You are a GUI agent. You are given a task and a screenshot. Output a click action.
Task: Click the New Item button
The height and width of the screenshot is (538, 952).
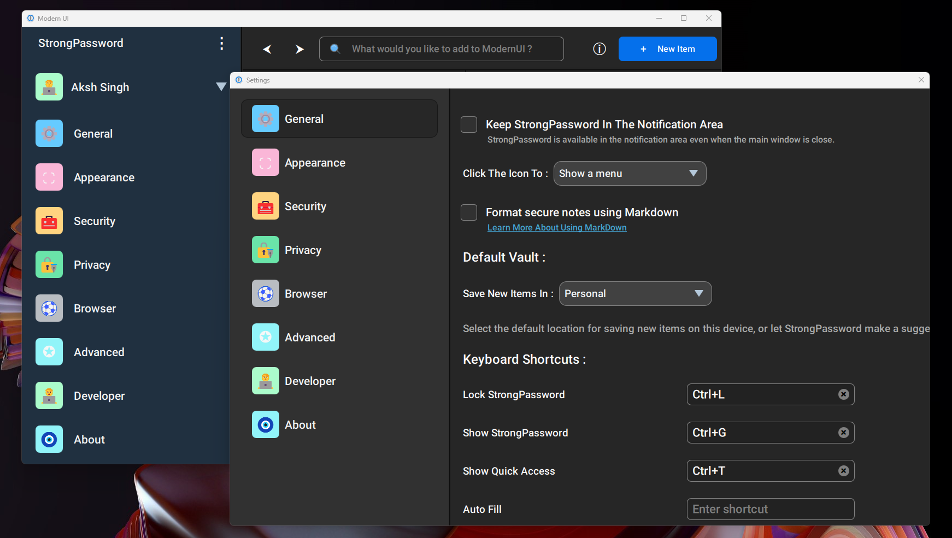(x=667, y=49)
